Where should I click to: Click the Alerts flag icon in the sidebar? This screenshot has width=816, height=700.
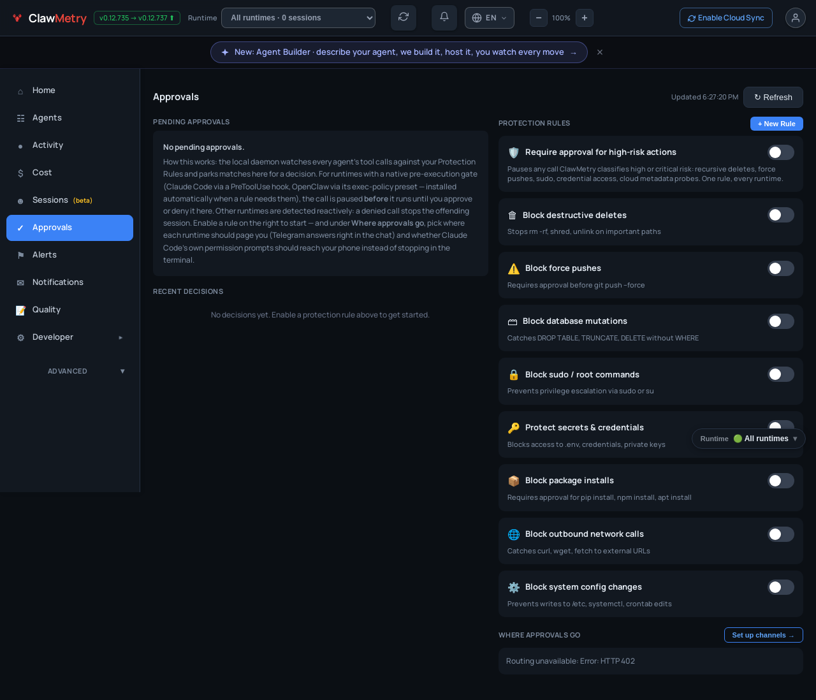20,255
